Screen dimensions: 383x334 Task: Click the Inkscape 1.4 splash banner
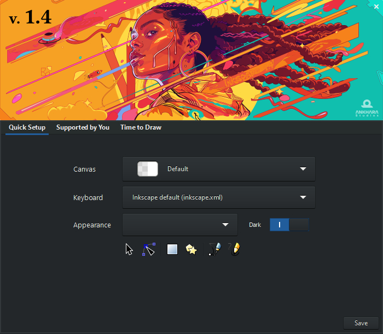[191, 60]
